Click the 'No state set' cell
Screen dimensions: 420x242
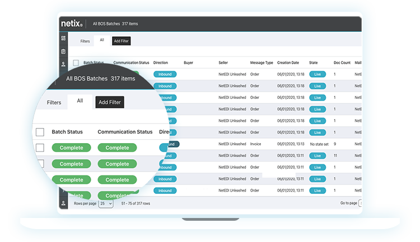(319, 144)
